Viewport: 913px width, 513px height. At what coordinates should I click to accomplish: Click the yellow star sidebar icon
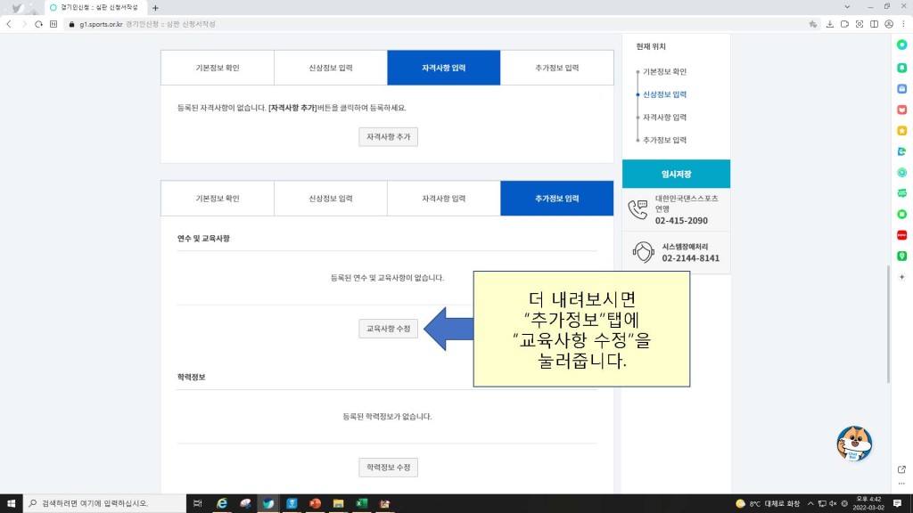pyautogui.click(x=901, y=131)
